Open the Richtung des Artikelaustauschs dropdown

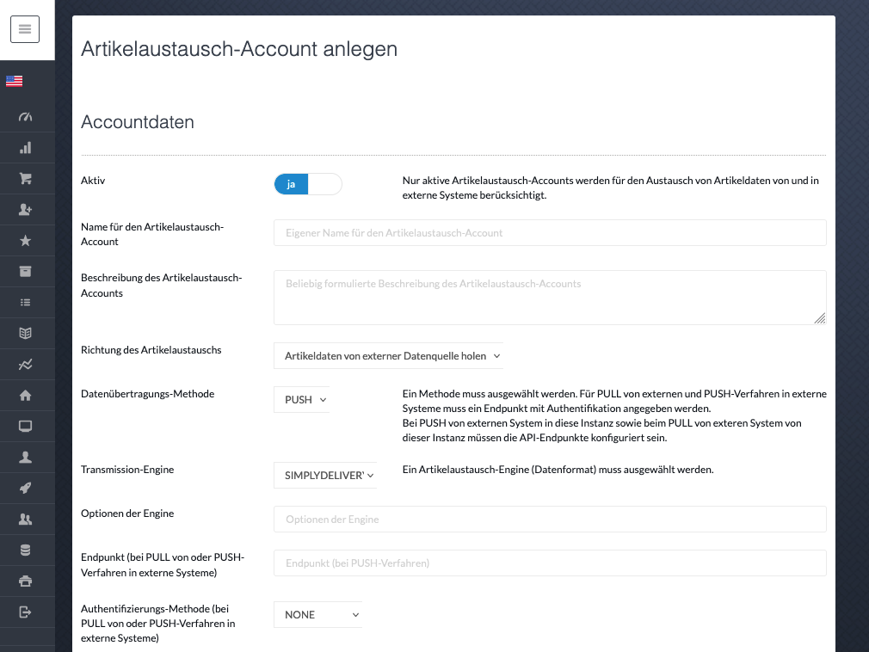(389, 355)
